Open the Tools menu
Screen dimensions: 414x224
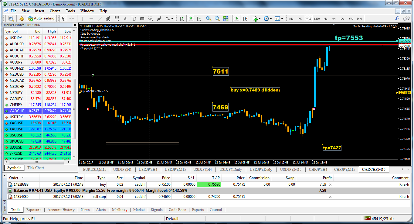[x=70, y=11]
